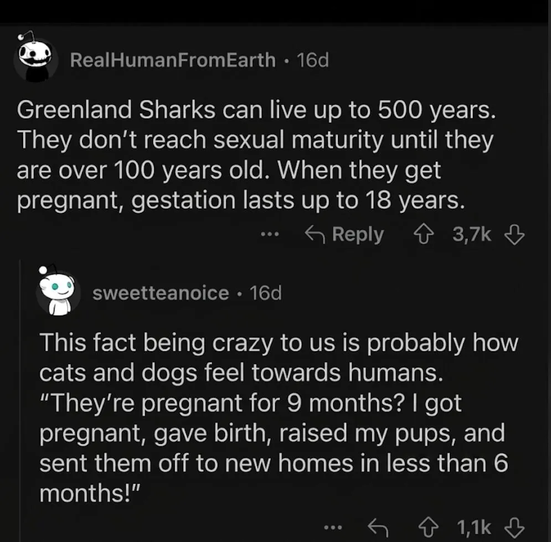Viewport: 551px width, 542px height.
Task: Downvote sweetteanoice's reply
Action: pyautogui.click(x=514, y=528)
